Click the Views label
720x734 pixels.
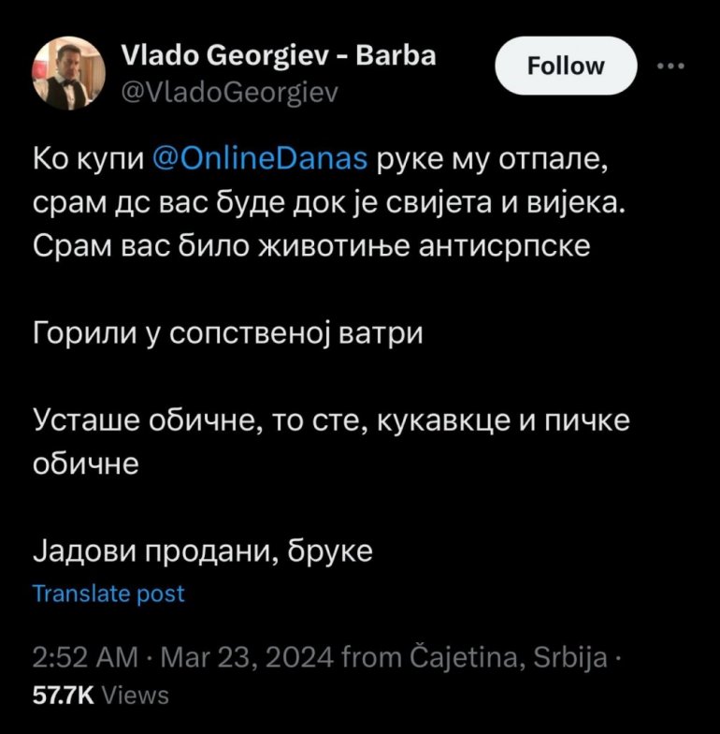tap(134, 695)
